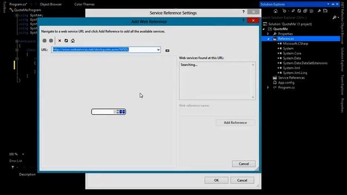Open the 100 % zoom dropdown
Viewport: 347px width, 195px height.
click(x=23, y=154)
